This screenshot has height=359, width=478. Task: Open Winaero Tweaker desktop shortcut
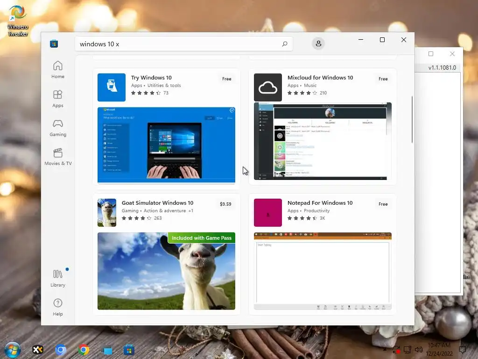pos(18,21)
